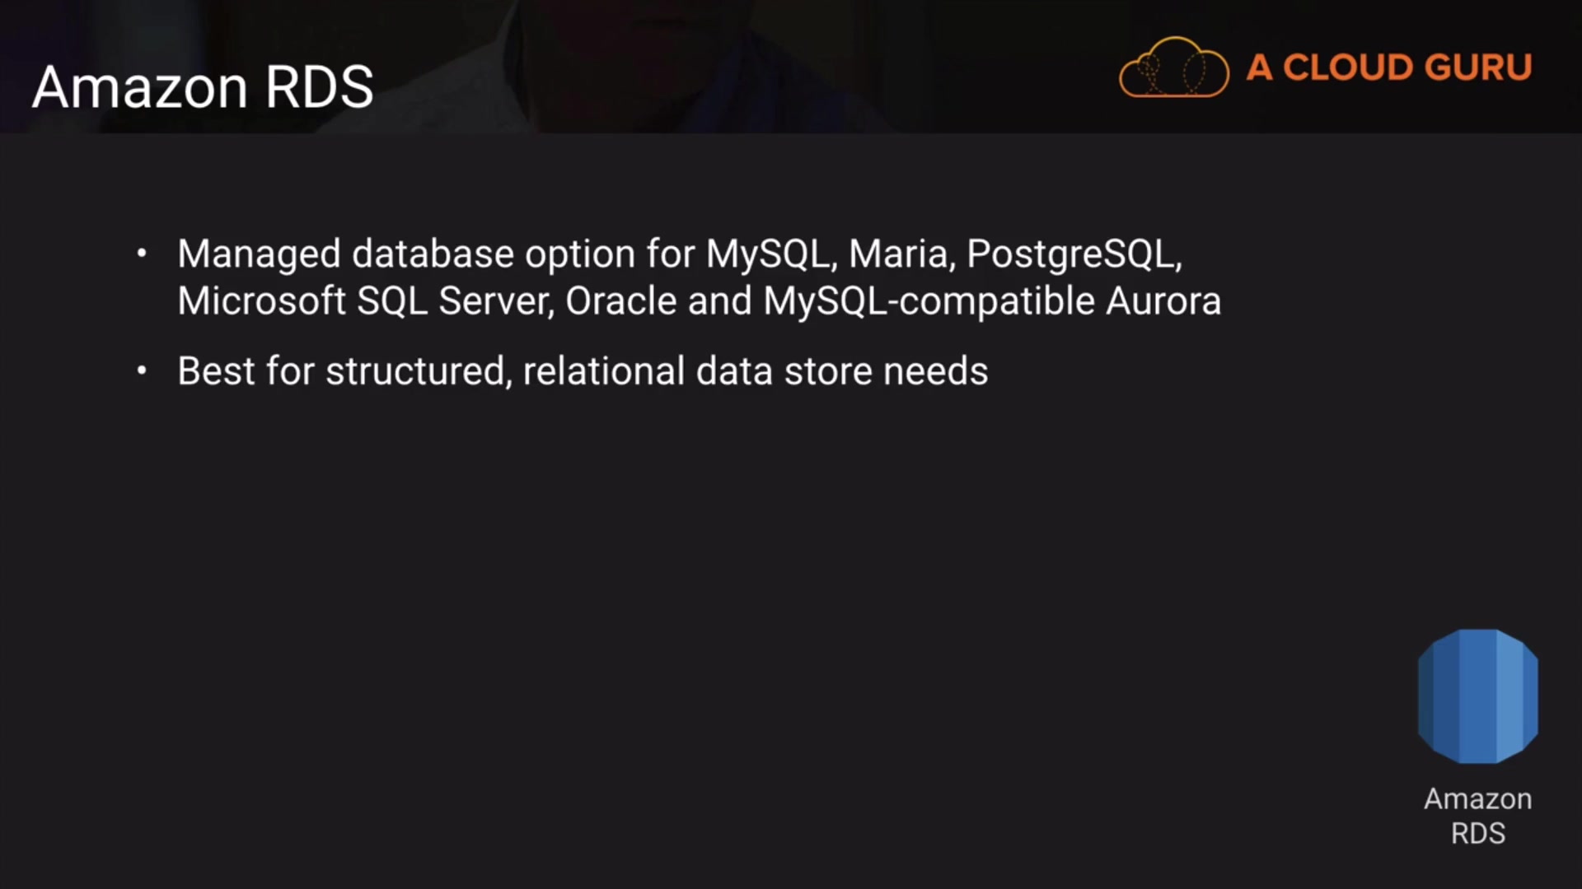Select the "Amazon RDS" slide title
This screenshot has height=889, width=1582.
pos(203,86)
